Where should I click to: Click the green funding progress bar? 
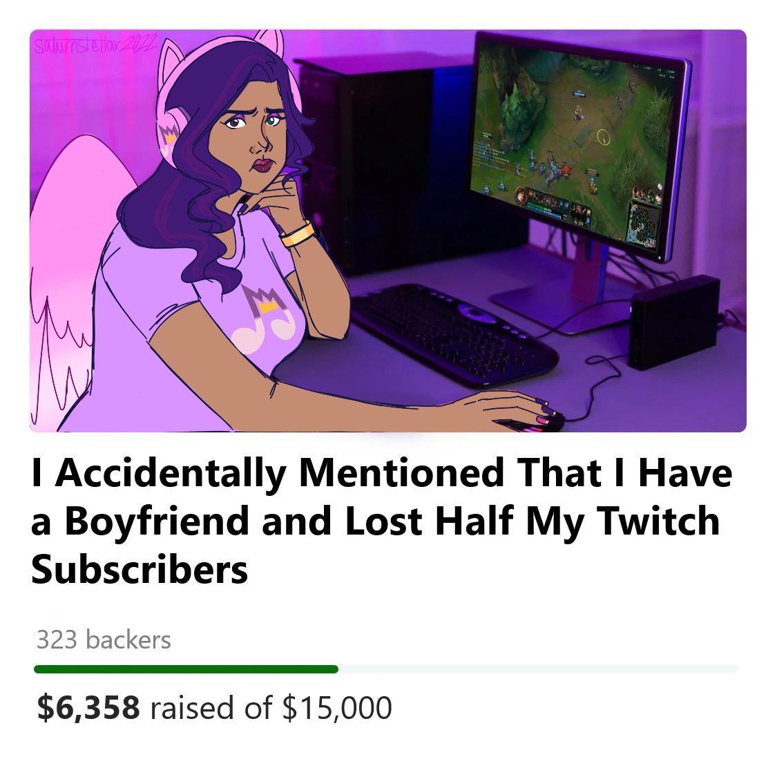[x=186, y=669]
